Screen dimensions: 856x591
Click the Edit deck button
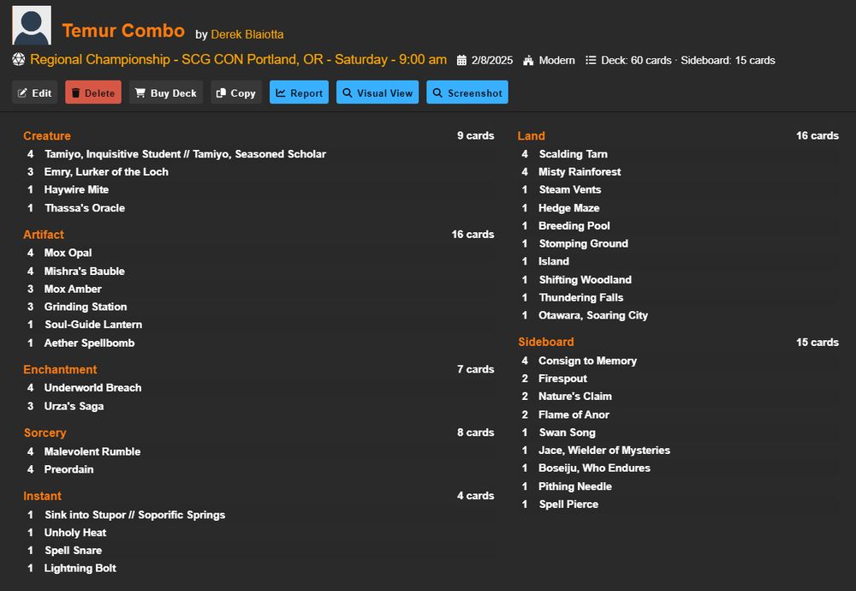pyautogui.click(x=35, y=93)
